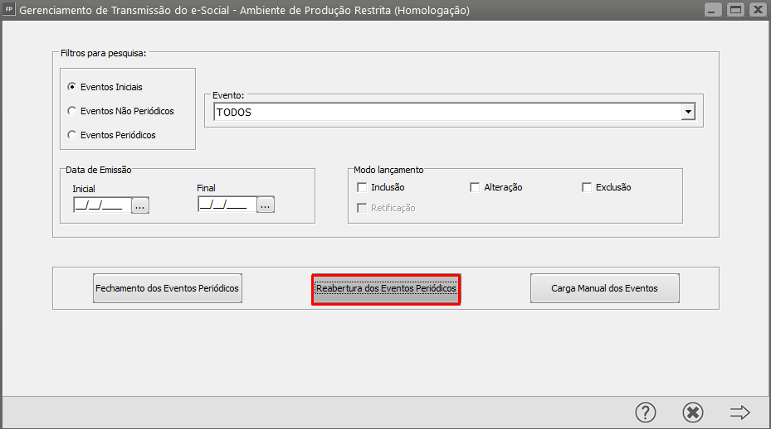Maximize the window
The width and height of the screenshot is (771, 429).
coord(734,10)
